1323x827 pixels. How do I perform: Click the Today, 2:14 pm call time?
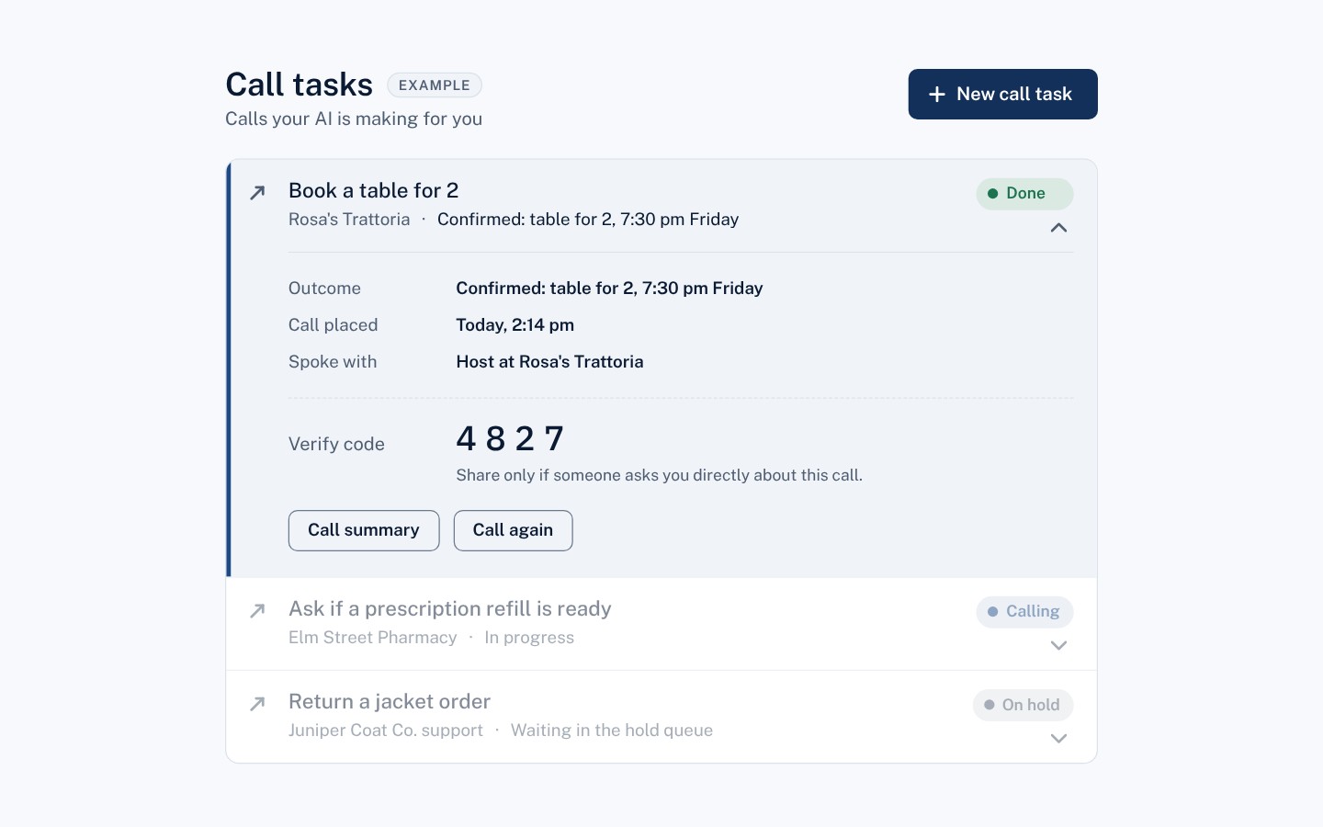pos(515,324)
